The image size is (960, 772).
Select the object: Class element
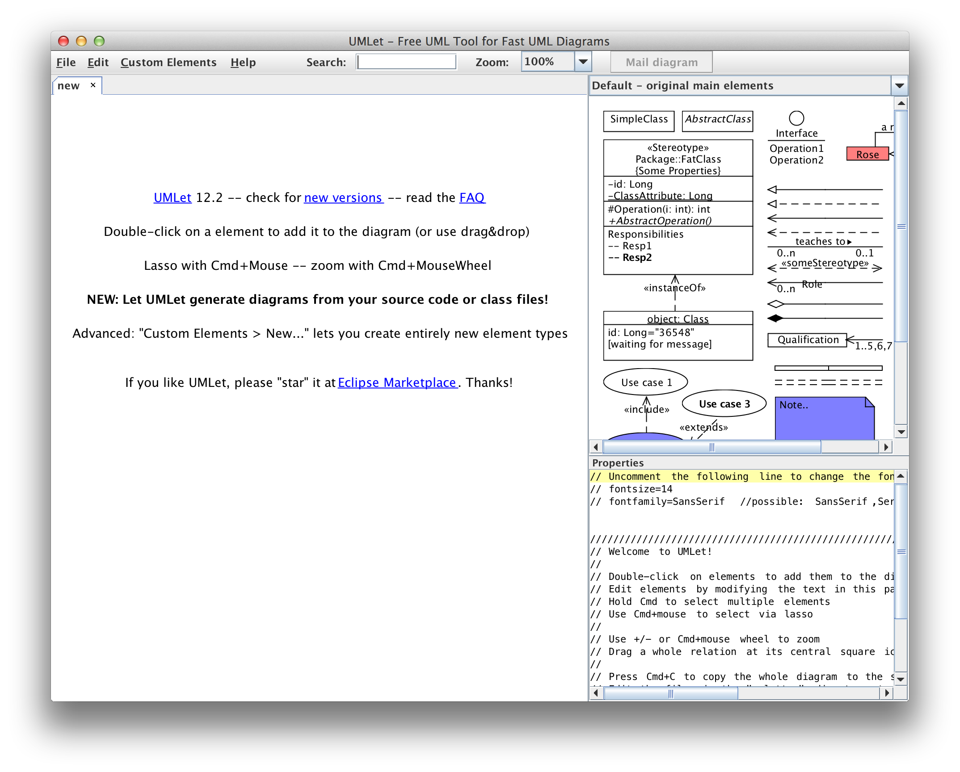tap(678, 336)
